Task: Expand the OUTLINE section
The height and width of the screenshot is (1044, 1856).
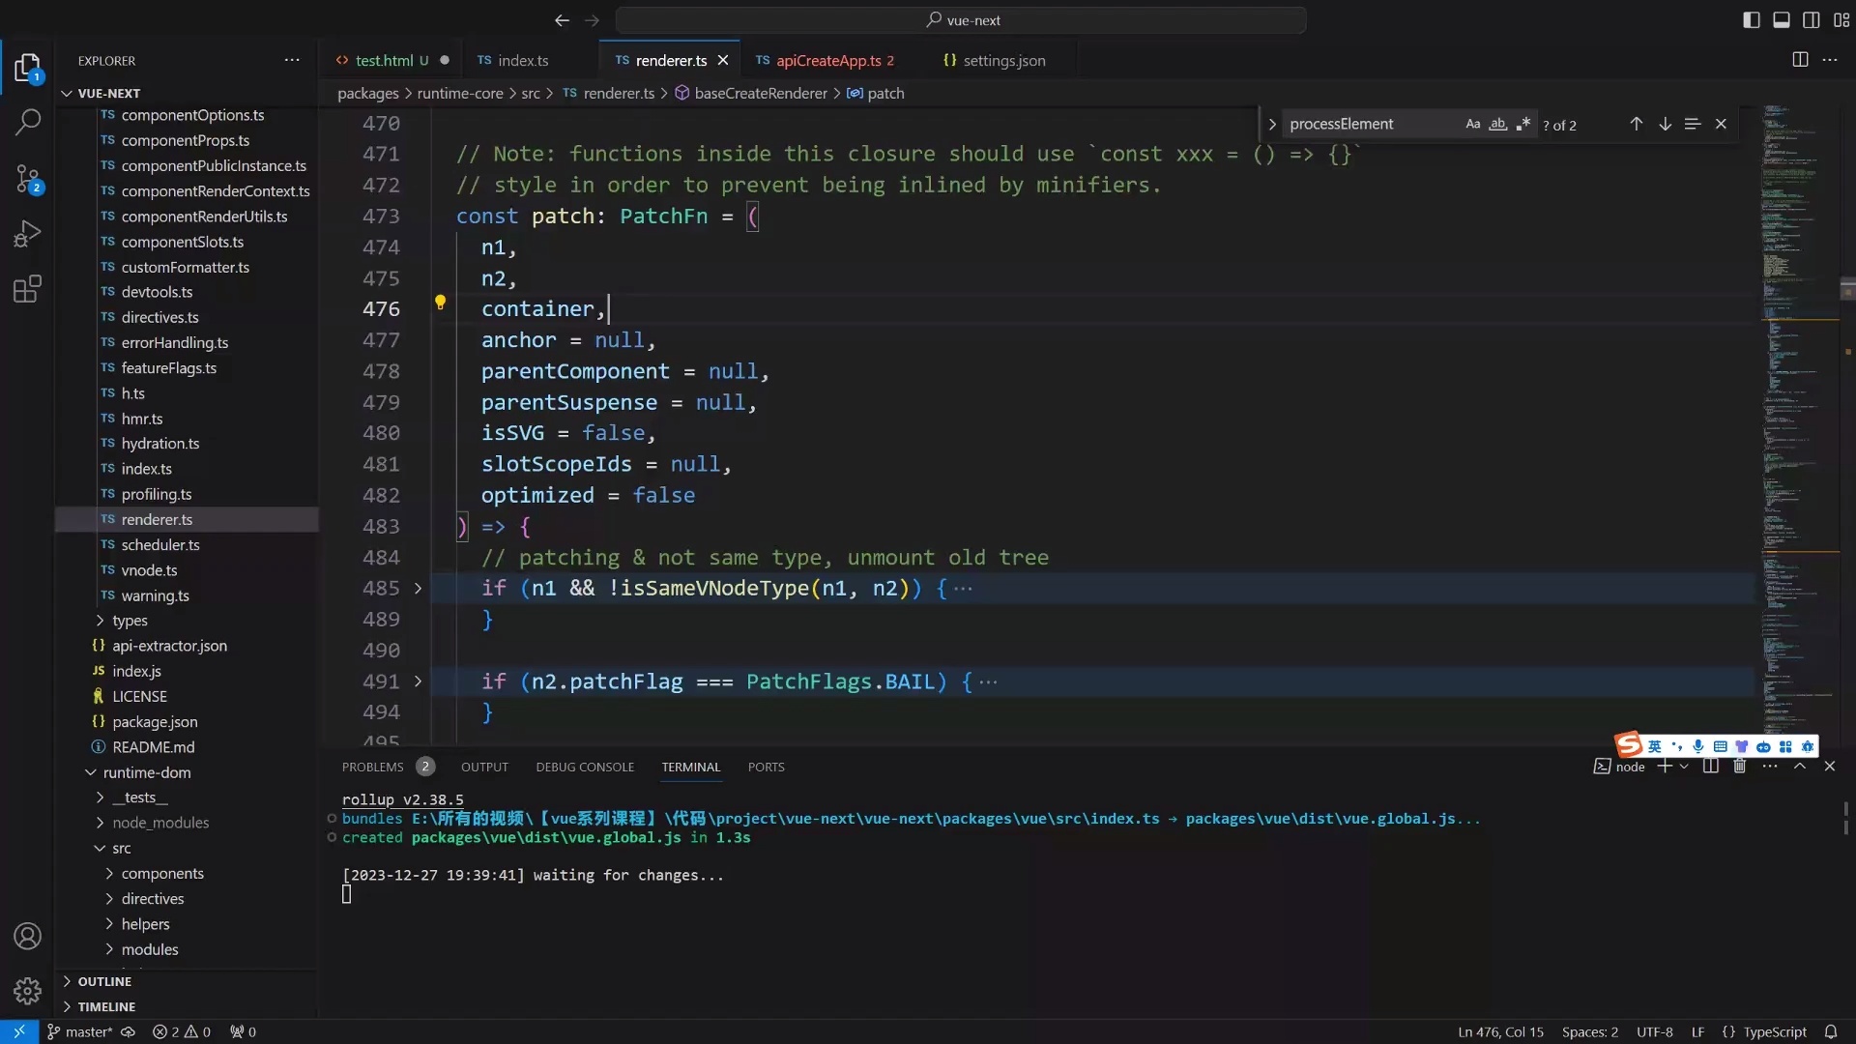Action: pos(104,981)
